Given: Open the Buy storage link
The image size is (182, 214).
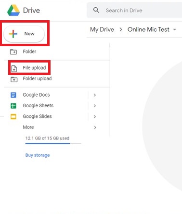Looking at the screenshot, I should pos(38,155).
